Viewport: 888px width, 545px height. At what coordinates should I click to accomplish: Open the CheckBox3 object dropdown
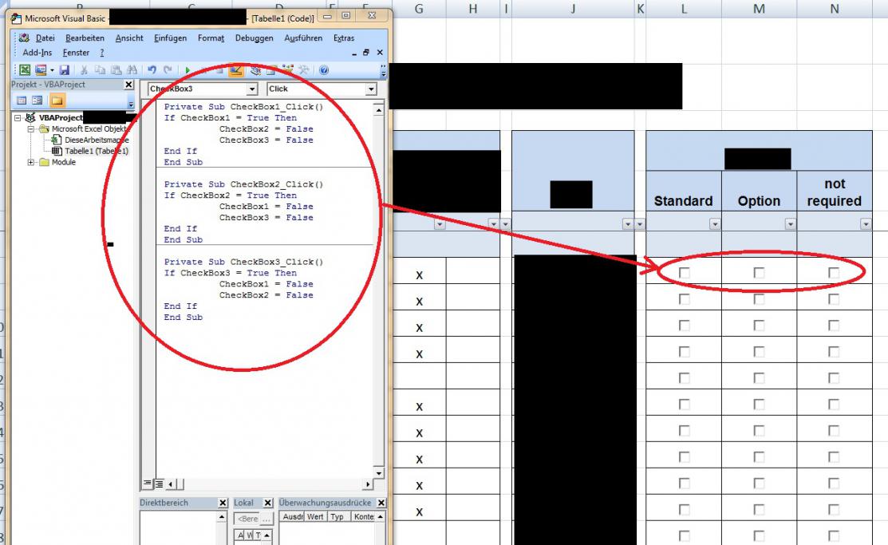pos(252,89)
